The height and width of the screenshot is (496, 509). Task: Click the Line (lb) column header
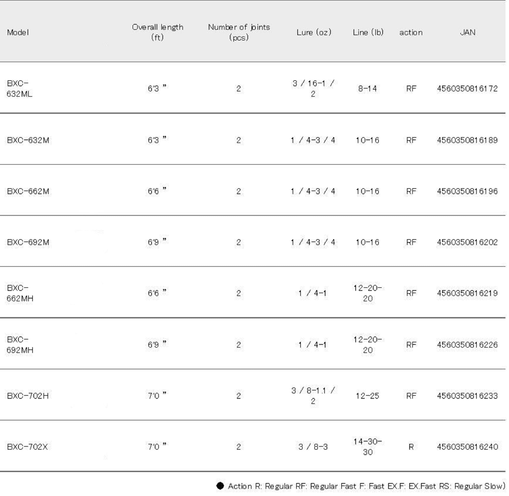pyautogui.click(x=368, y=32)
